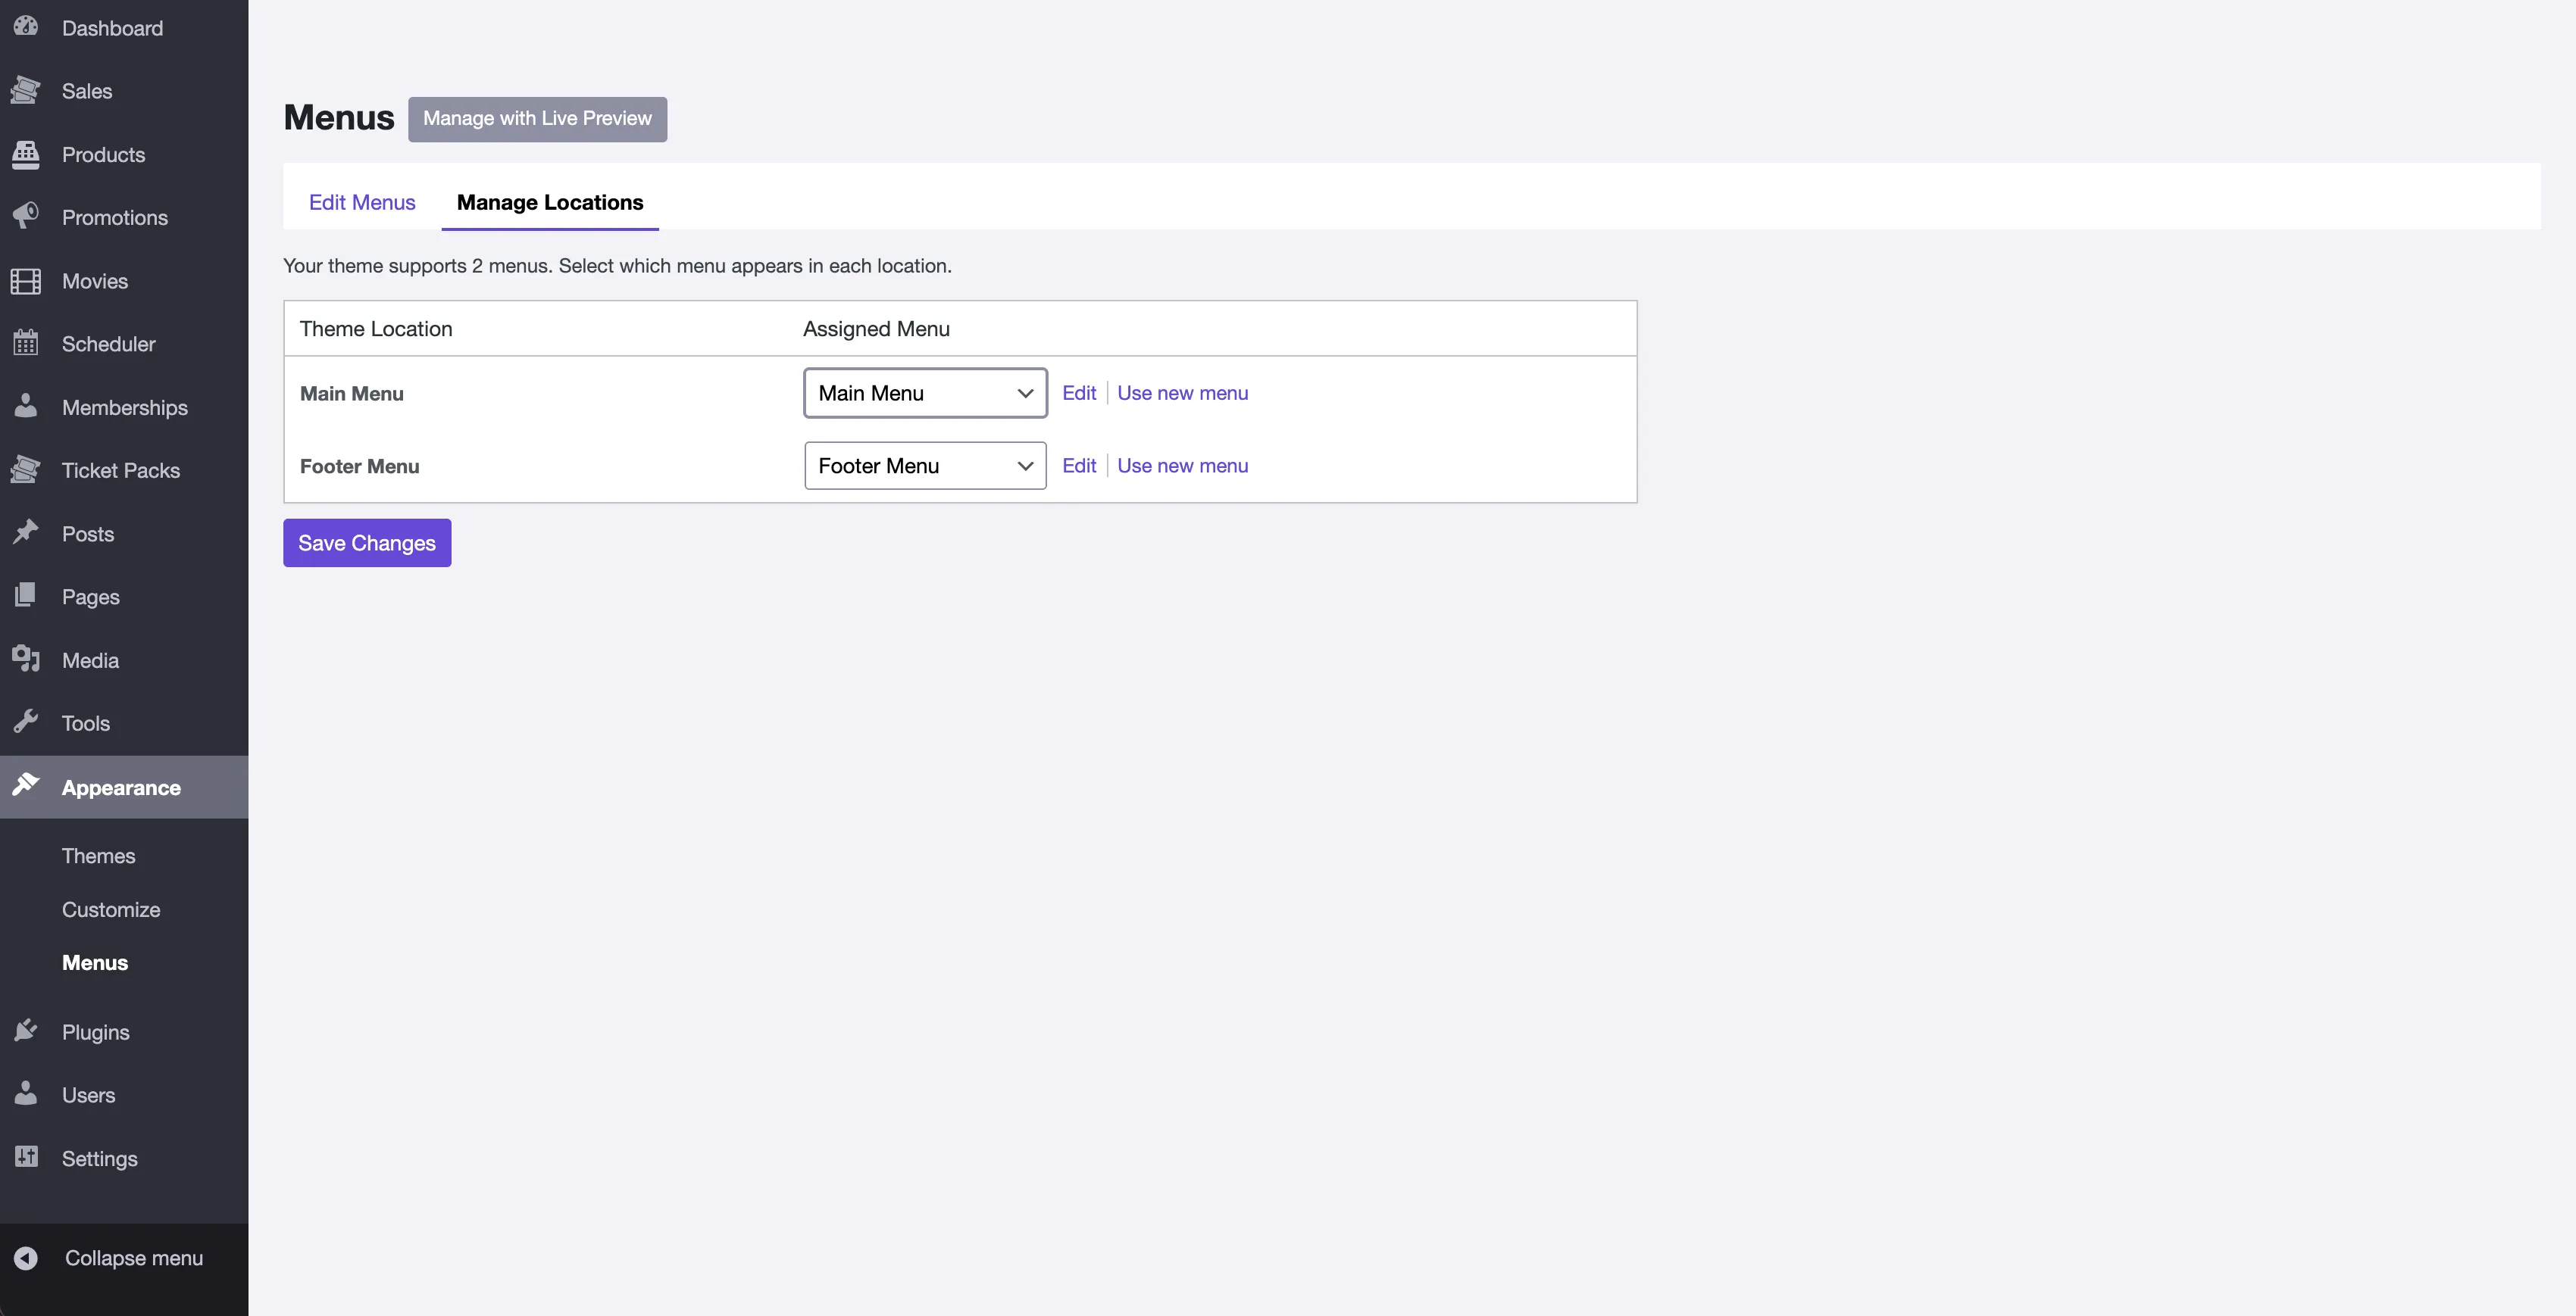Click Edit link for Footer Menu row
2576x1316 pixels.
coord(1079,466)
